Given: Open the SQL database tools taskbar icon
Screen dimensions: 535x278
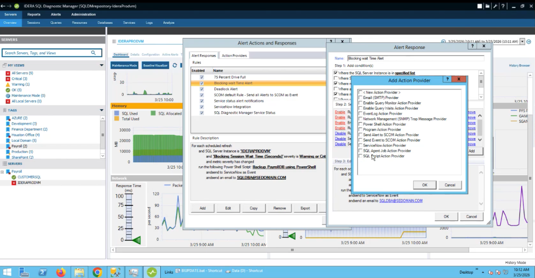Looking at the screenshot, I should coord(116,272).
